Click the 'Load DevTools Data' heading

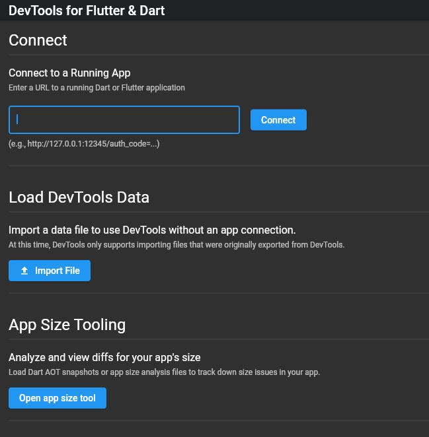[x=79, y=197]
